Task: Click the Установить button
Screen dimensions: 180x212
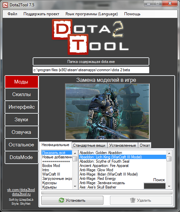Action: click(x=72, y=200)
